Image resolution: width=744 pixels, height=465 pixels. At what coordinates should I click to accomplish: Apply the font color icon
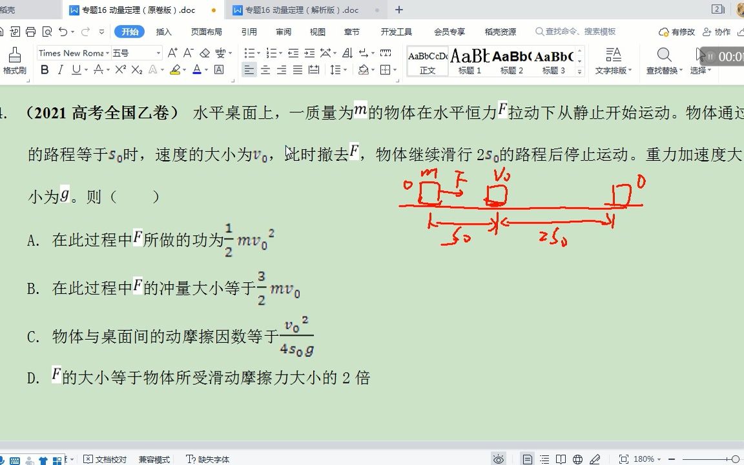(x=196, y=70)
